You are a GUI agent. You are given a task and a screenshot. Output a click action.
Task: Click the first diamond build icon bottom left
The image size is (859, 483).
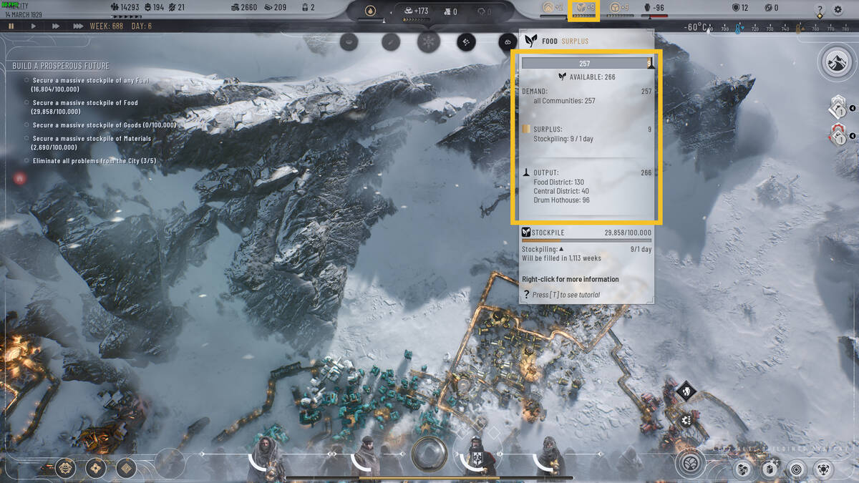[x=66, y=467]
